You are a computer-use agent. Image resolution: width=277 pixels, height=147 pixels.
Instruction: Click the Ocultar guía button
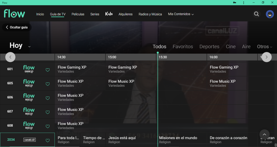click(x=17, y=27)
